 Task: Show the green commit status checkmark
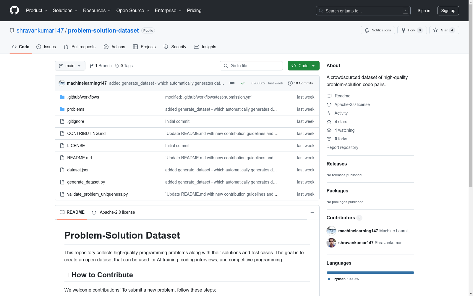[243, 83]
